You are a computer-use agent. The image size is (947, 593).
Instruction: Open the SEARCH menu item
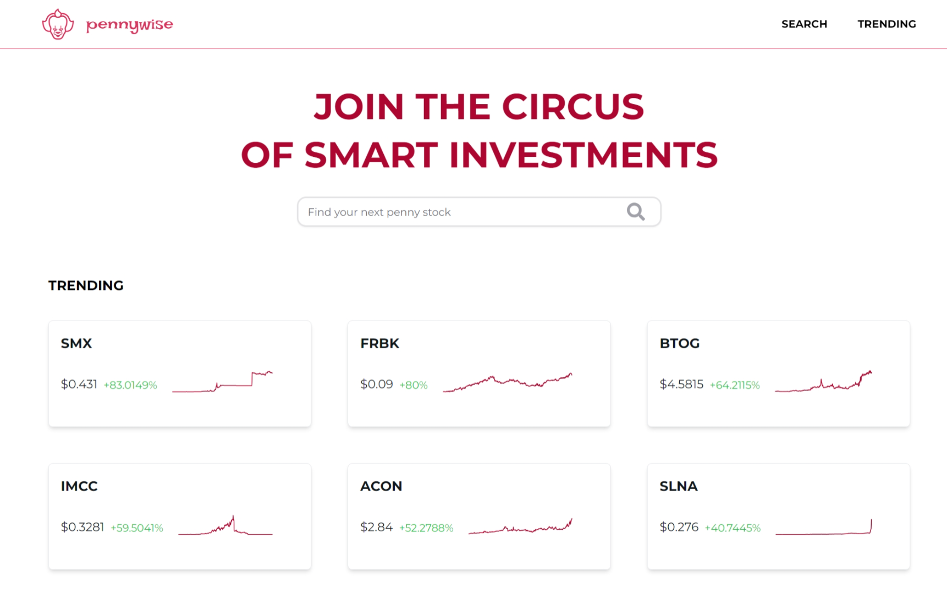804,24
